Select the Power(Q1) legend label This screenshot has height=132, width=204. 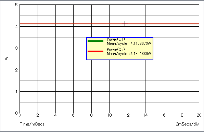coord(116,39)
